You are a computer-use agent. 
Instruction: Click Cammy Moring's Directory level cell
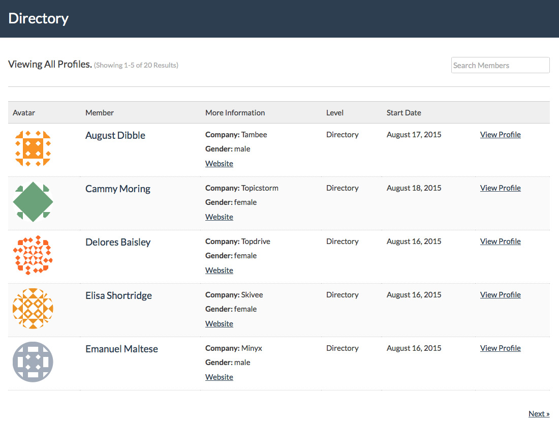pyautogui.click(x=342, y=188)
